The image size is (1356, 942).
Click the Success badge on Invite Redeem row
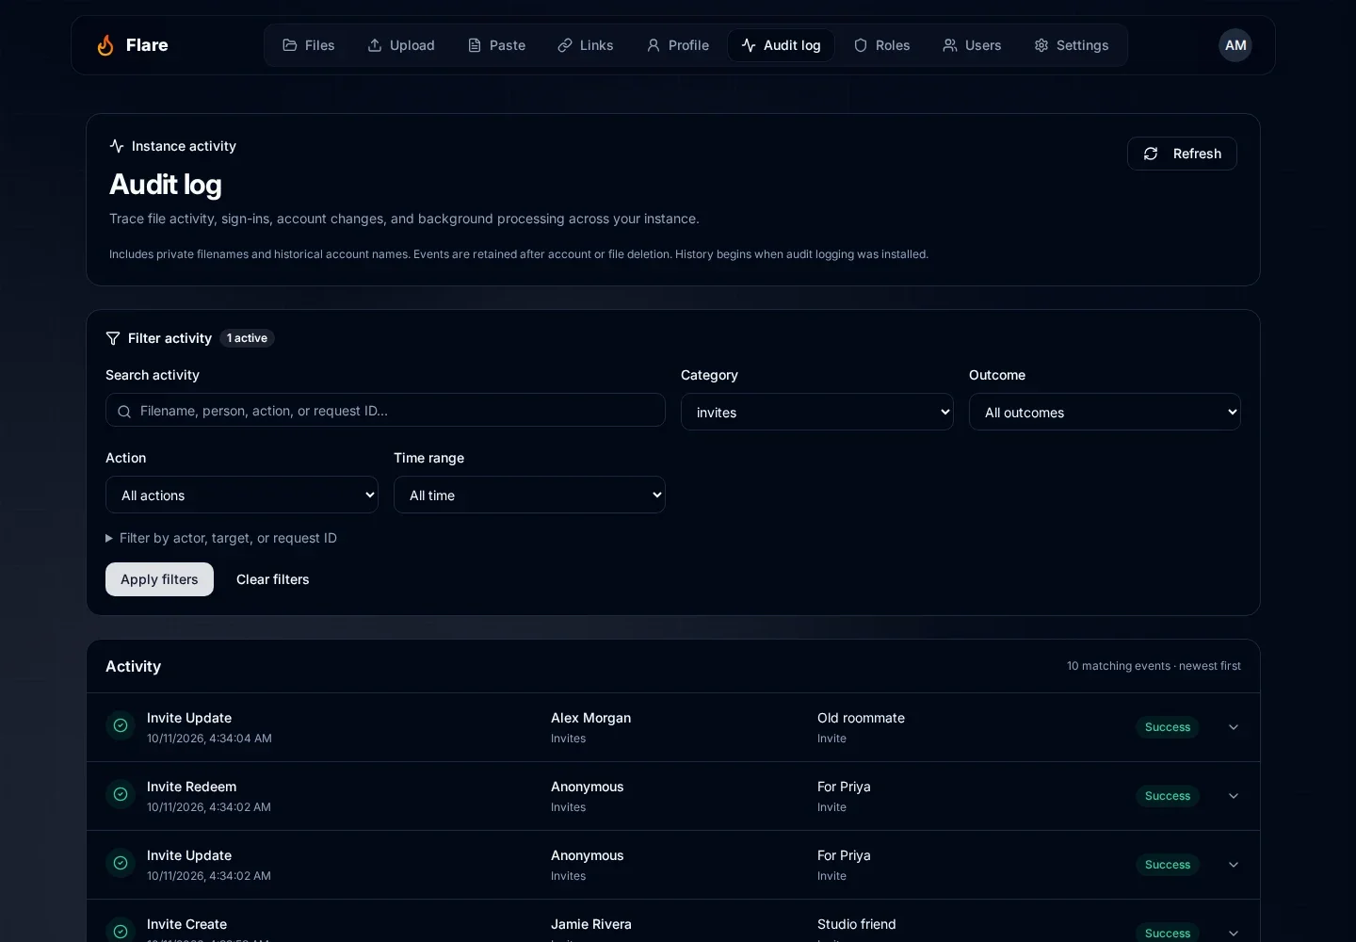click(1168, 796)
